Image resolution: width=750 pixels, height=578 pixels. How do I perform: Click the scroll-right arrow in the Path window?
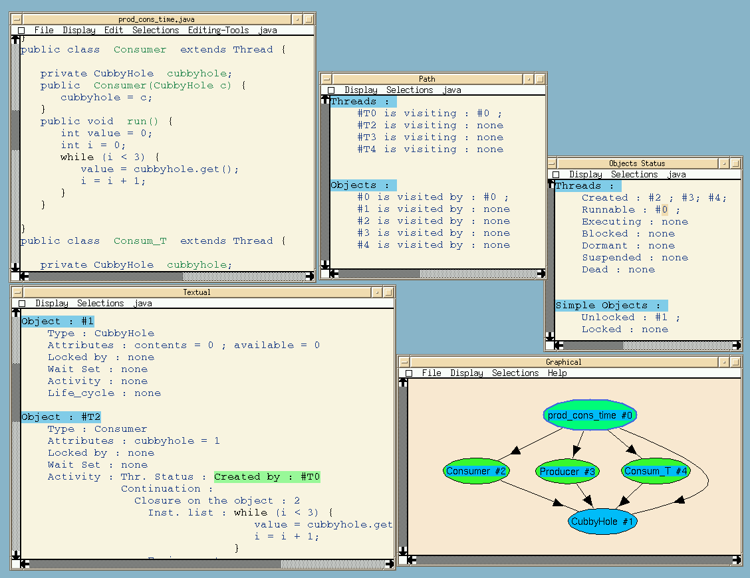click(x=541, y=274)
